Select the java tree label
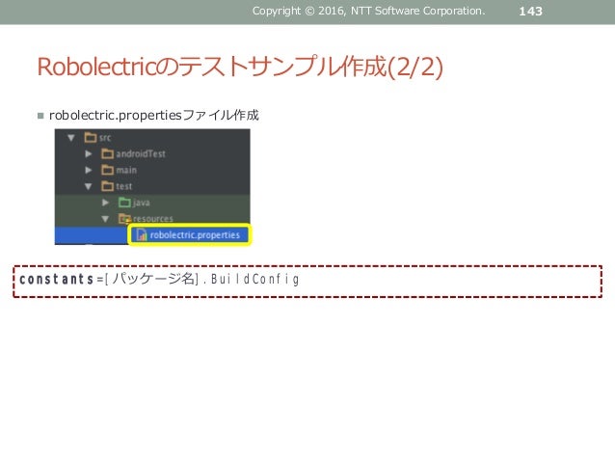 pyautogui.click(x=141, y=203)
